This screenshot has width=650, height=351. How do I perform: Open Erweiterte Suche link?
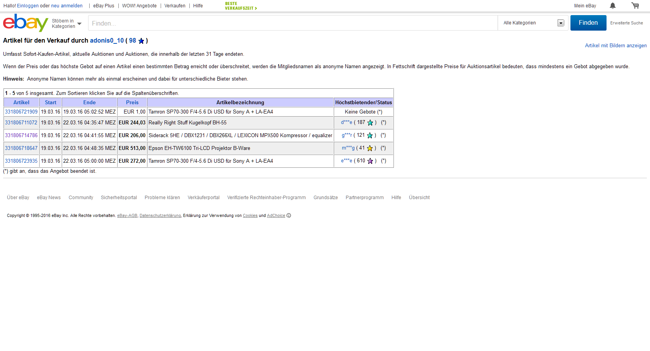pos(626,23)
